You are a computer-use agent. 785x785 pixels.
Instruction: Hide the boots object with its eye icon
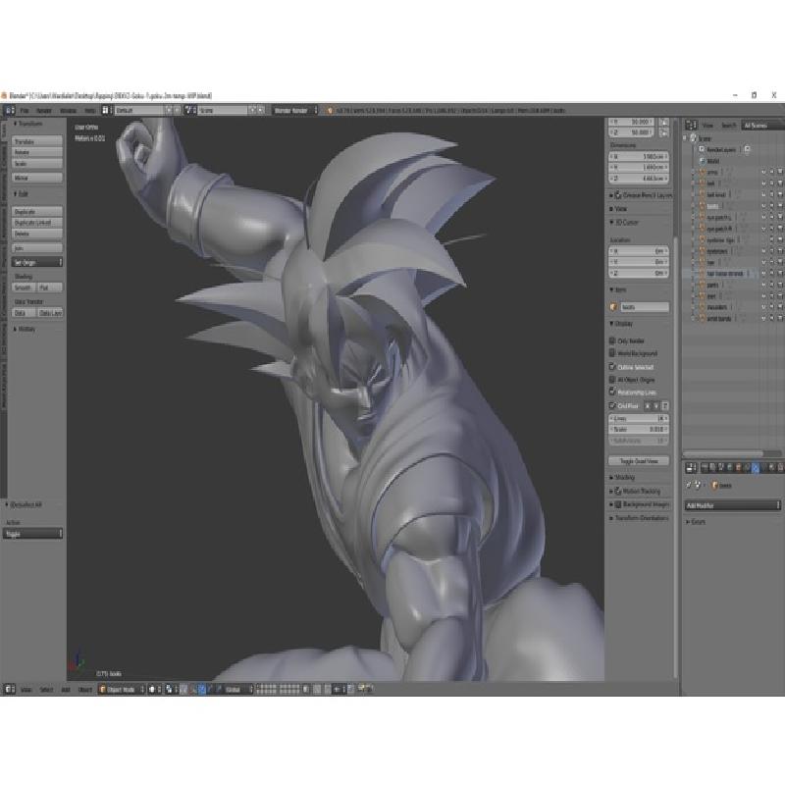click(x=764, y=206)
